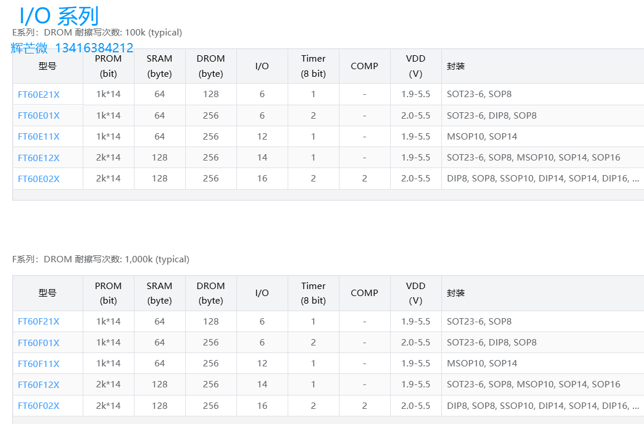Open the FT60F02X product link
Screen dimensions: 644x424
coord(38,406)
